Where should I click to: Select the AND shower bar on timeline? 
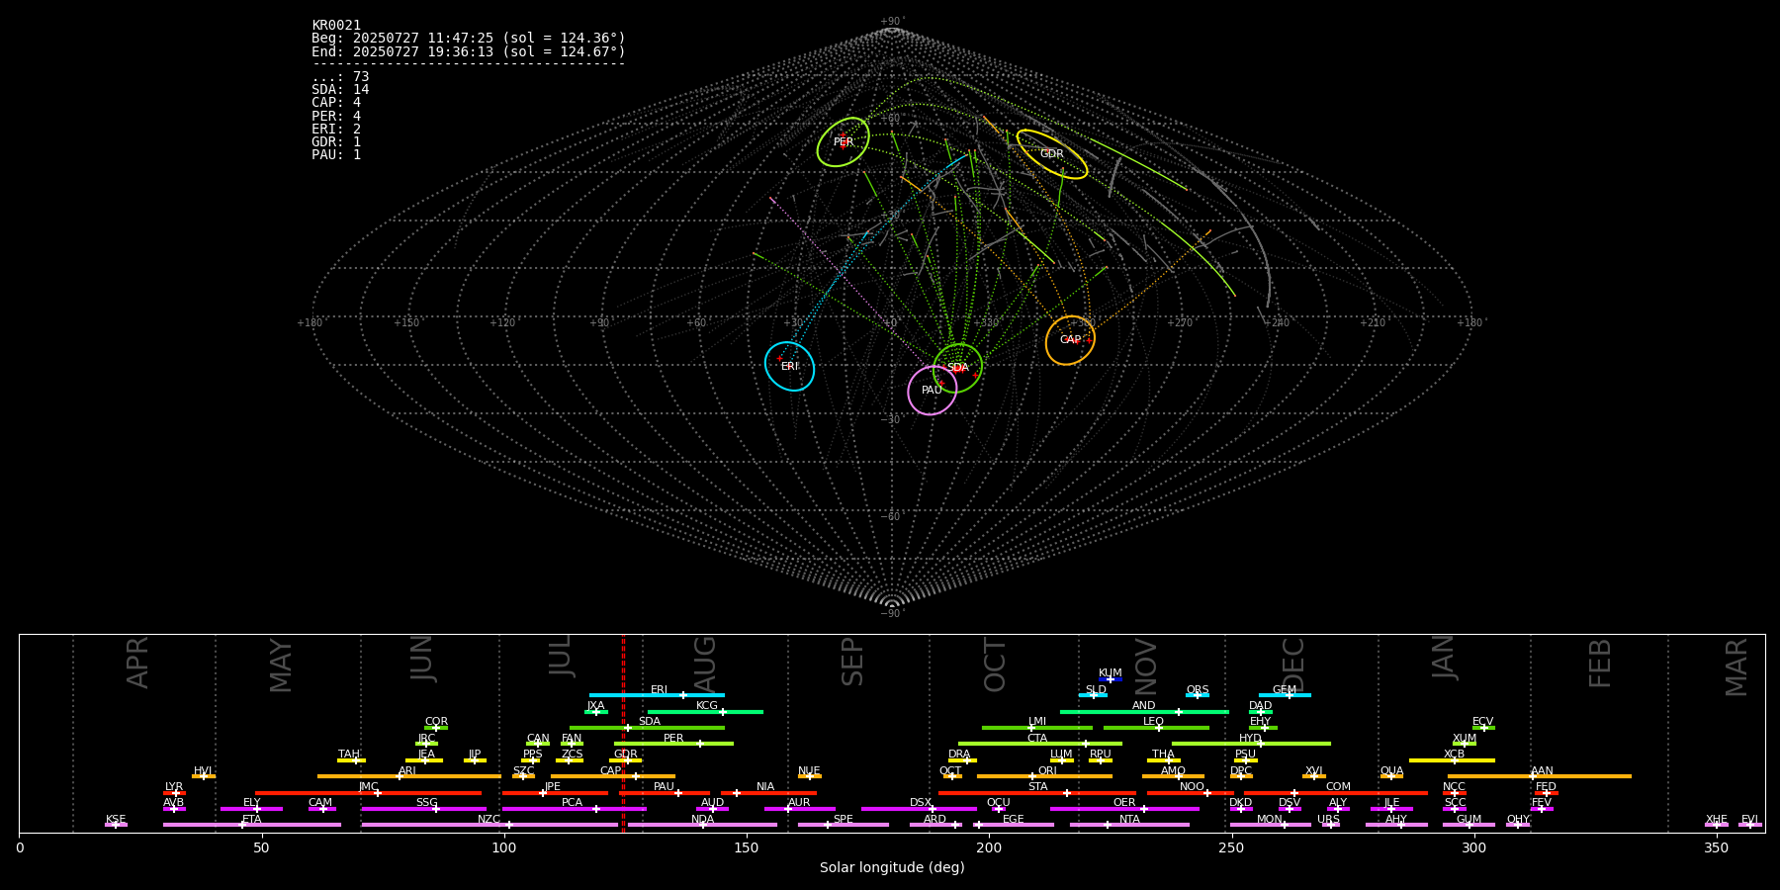click(1144, 711)
